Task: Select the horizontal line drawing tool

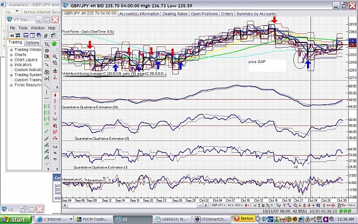Action: click(47, 99)
